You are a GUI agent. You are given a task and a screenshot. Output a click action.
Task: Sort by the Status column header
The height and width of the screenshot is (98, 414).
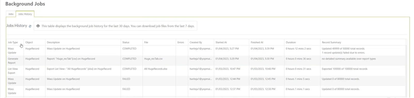pos(126,42)
